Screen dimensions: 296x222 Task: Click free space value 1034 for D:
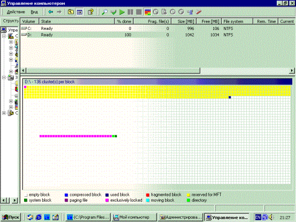coord(215,35)
